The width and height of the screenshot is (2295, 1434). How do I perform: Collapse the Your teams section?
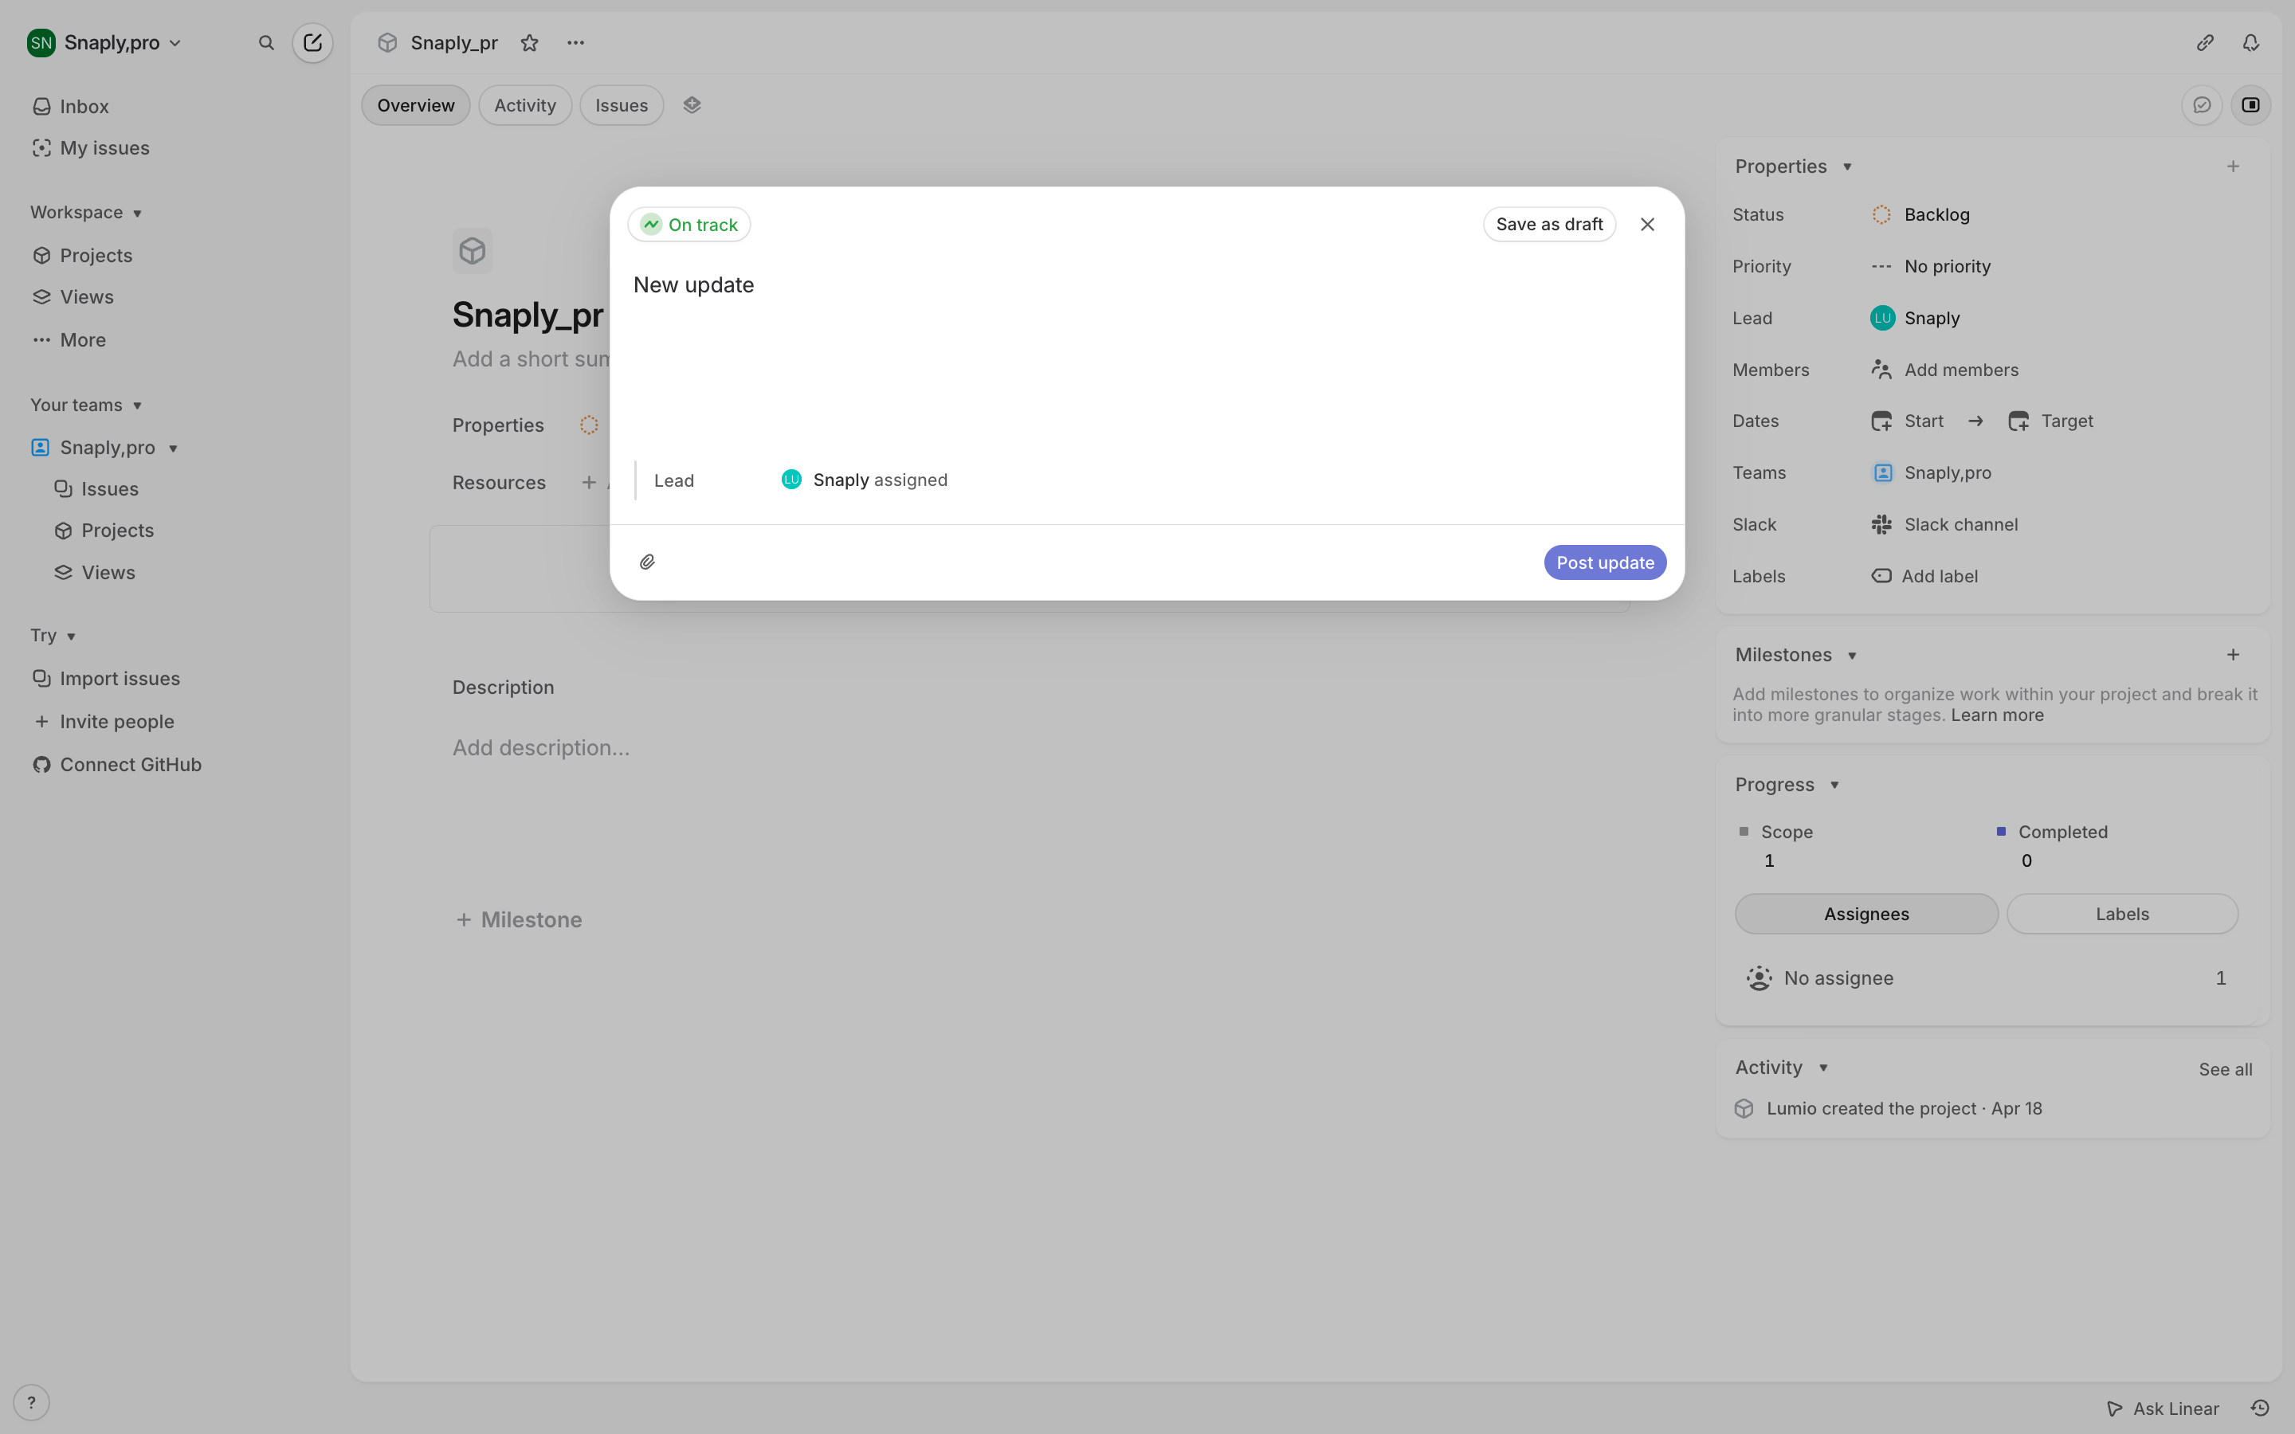click(86, 405)
